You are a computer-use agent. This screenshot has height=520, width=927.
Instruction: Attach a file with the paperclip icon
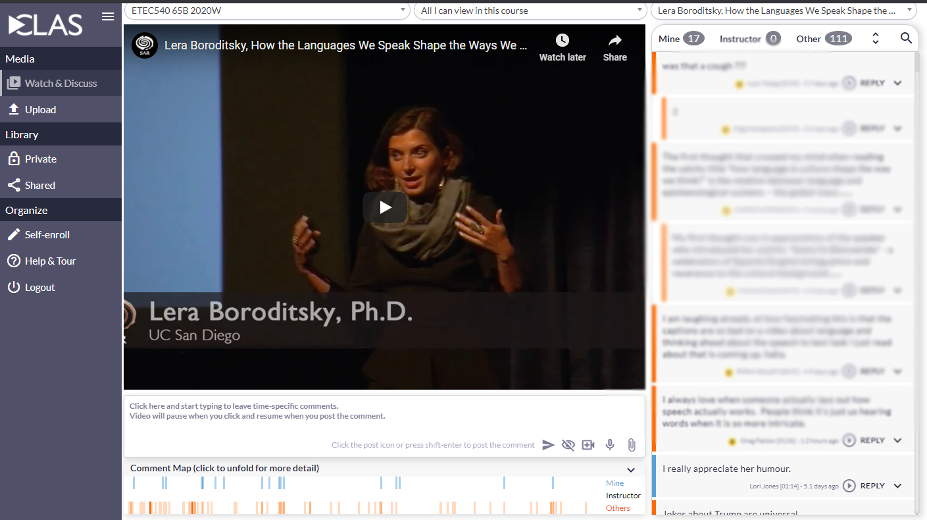pos(631,444)
